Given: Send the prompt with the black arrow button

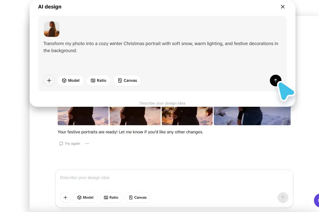Looking at the screenshot, I should [x=275, y=80].
